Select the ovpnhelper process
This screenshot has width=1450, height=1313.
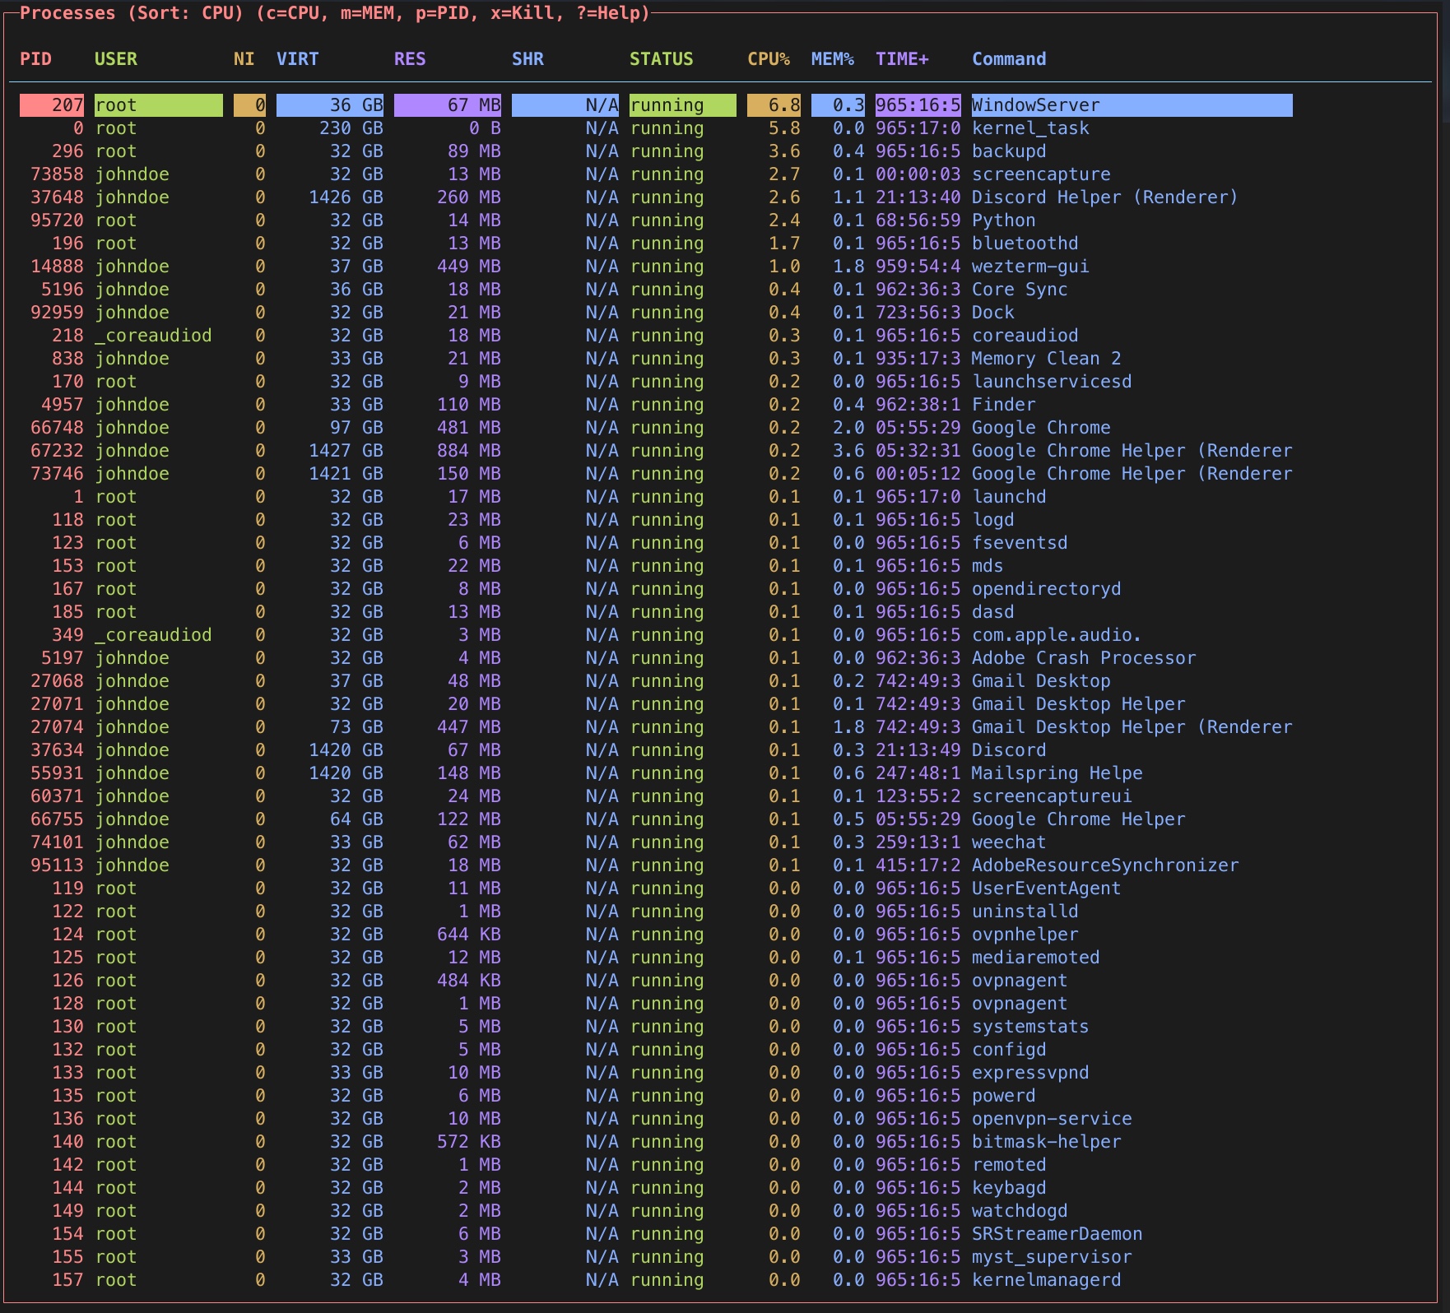pos(656,935)
